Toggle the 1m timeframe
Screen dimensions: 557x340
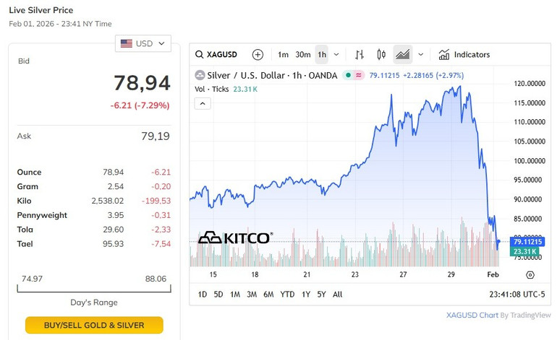283,55
